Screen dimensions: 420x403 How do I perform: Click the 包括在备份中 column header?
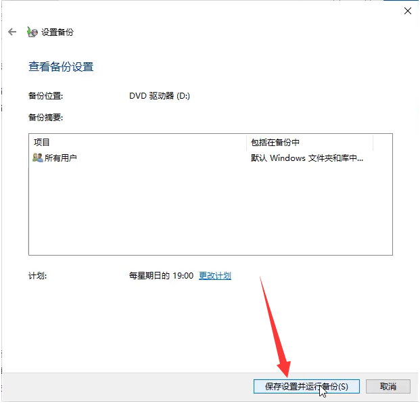point(275,143)
